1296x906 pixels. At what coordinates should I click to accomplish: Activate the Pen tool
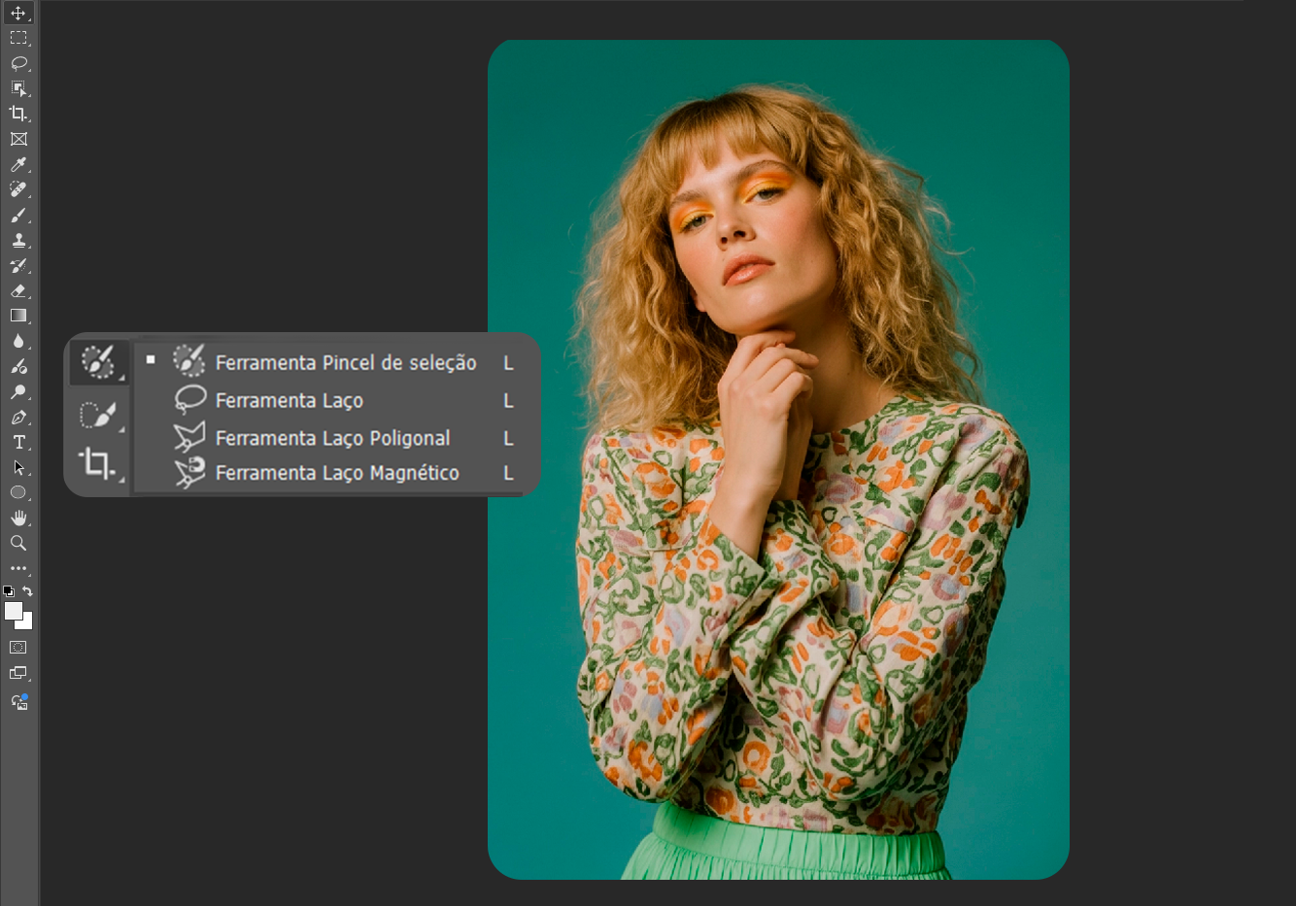18,418
